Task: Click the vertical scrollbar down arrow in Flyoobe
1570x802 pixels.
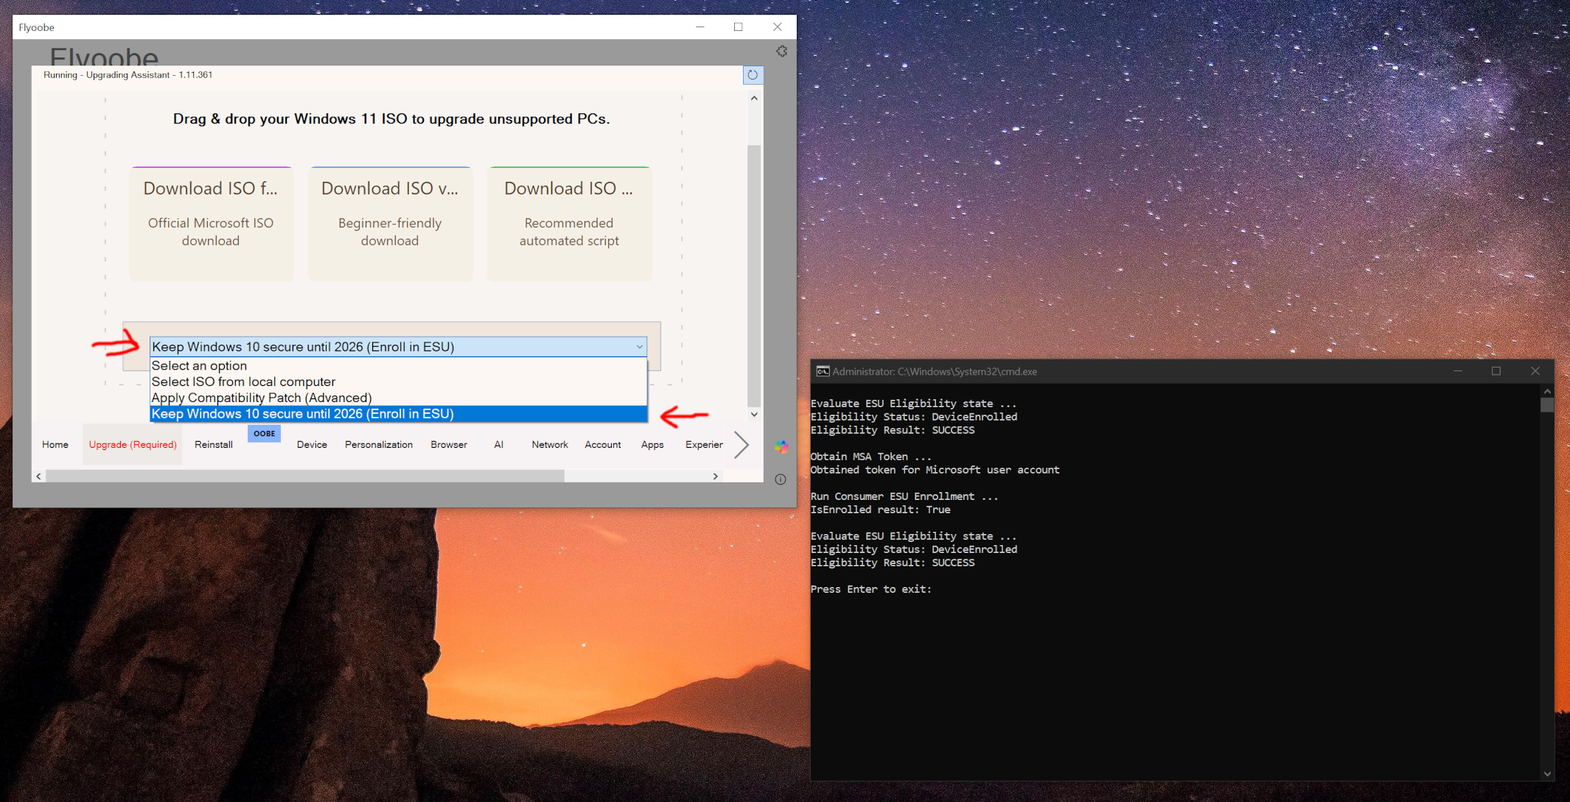Action: coord(754,415)
